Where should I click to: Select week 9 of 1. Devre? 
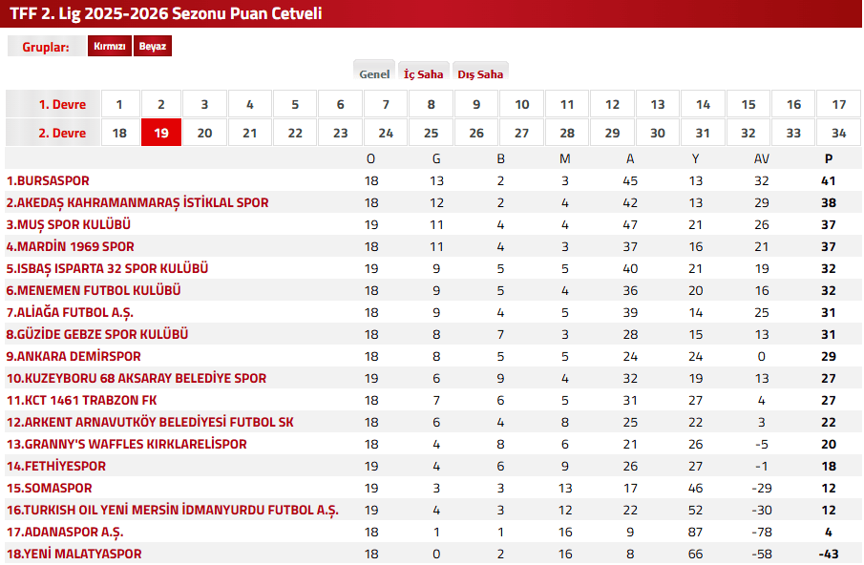(476, 104)
